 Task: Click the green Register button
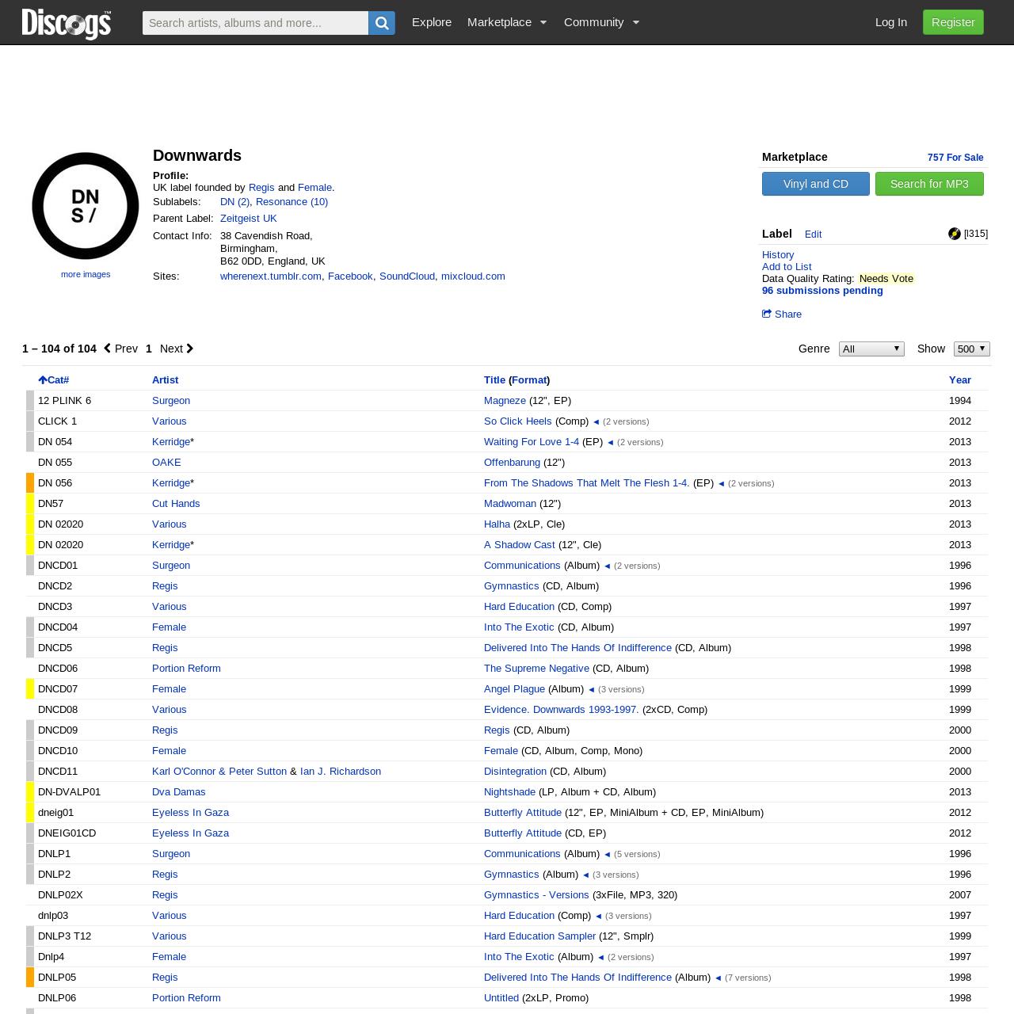coord(953,22)
